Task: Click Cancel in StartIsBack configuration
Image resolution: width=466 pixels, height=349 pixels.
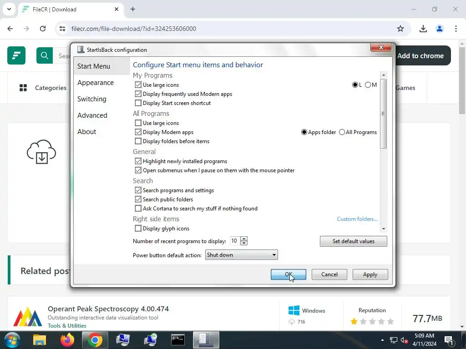Action: 329,274
